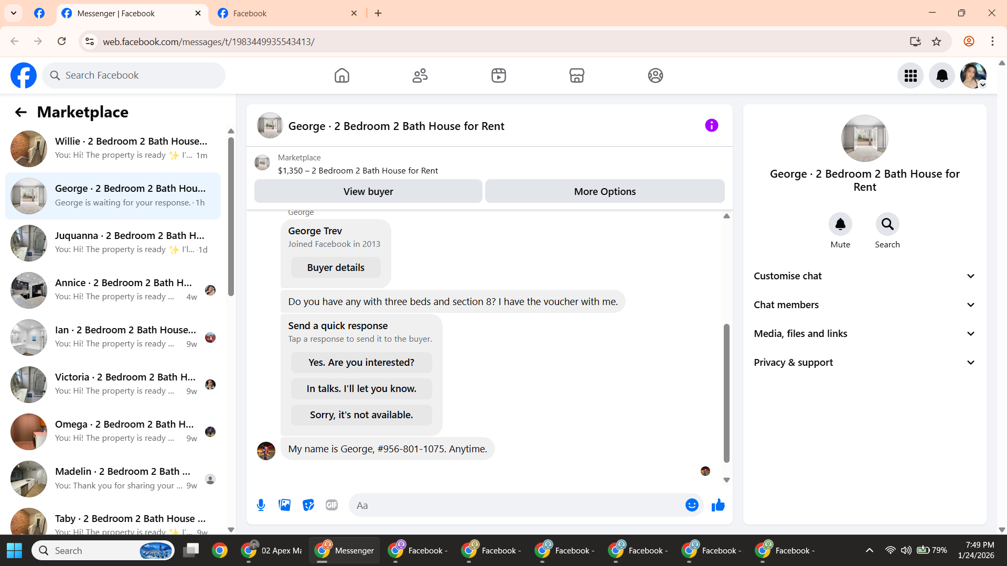Expand Customise chat section

(864, 276)
